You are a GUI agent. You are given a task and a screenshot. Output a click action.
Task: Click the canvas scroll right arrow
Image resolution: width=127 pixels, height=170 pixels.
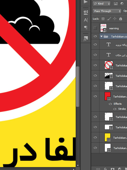(74, 169)
